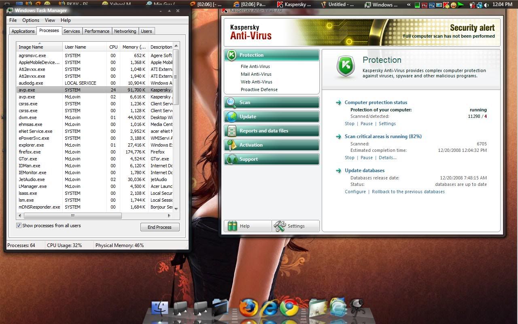Switch to the Networking tab
518x324 pixels.
pos(125,31)
